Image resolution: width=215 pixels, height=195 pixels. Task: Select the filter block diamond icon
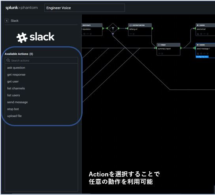pos(113,28)
